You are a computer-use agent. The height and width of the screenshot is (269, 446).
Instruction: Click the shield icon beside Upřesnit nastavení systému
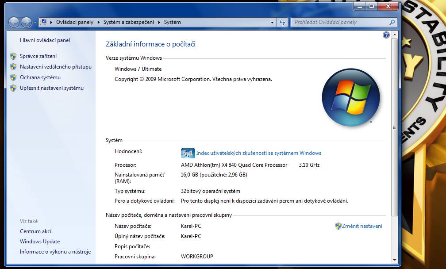(x=13, y=88)
